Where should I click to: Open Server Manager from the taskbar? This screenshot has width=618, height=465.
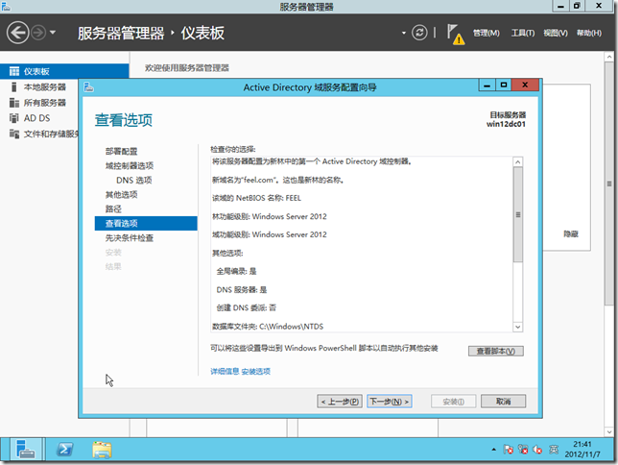(x=27, y=450)
